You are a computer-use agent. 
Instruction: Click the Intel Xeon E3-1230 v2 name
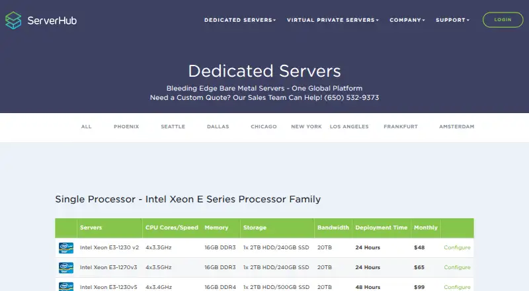[109, 247]
